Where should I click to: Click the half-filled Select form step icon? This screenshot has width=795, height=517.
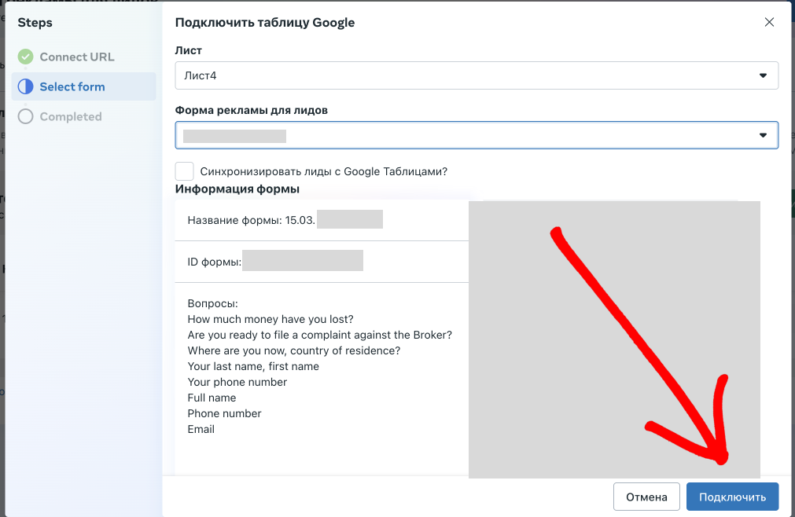pyautogui.click(x=25, y=86)
